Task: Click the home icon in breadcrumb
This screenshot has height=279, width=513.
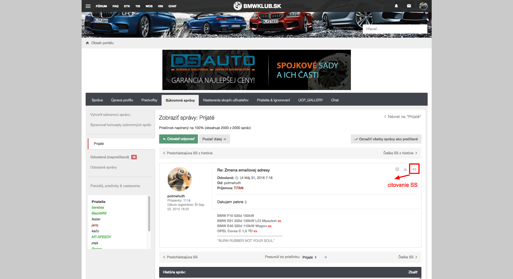Action: coord(87,43)
